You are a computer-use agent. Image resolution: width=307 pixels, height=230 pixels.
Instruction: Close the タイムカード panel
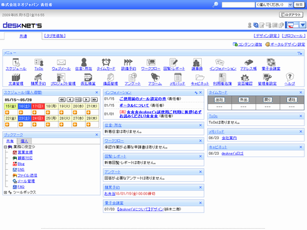tap(301, 92)
